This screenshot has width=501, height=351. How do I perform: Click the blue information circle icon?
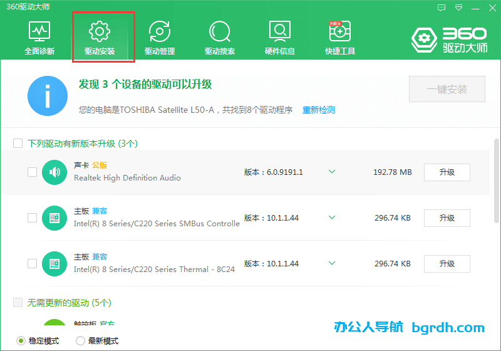pos(48,96)
